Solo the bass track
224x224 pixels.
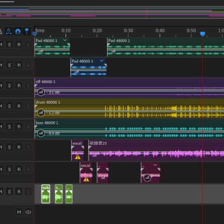click(9, 127)
